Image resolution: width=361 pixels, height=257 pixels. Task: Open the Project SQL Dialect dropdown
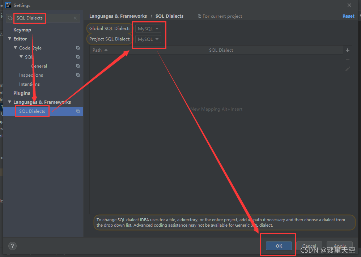tap(148, 39)
